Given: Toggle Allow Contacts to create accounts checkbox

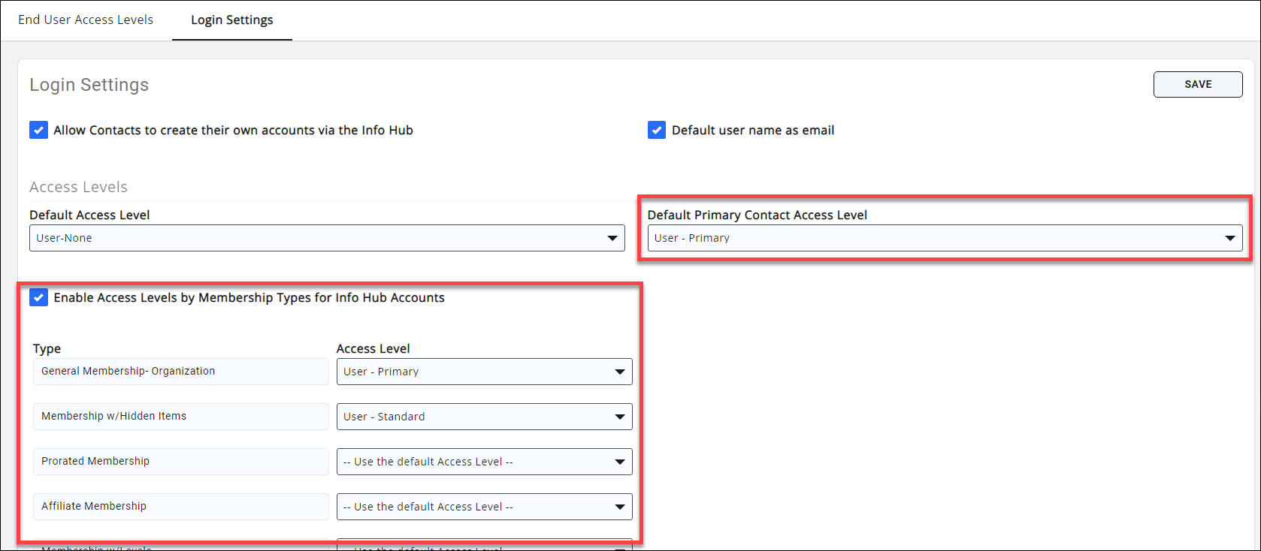Looking at the screenshot, I should tap(39, 130).
